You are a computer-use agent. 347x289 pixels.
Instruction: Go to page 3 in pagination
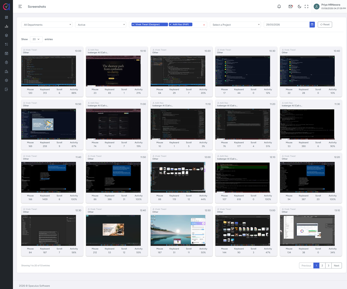pyautogui.click(x=328, y=266)
